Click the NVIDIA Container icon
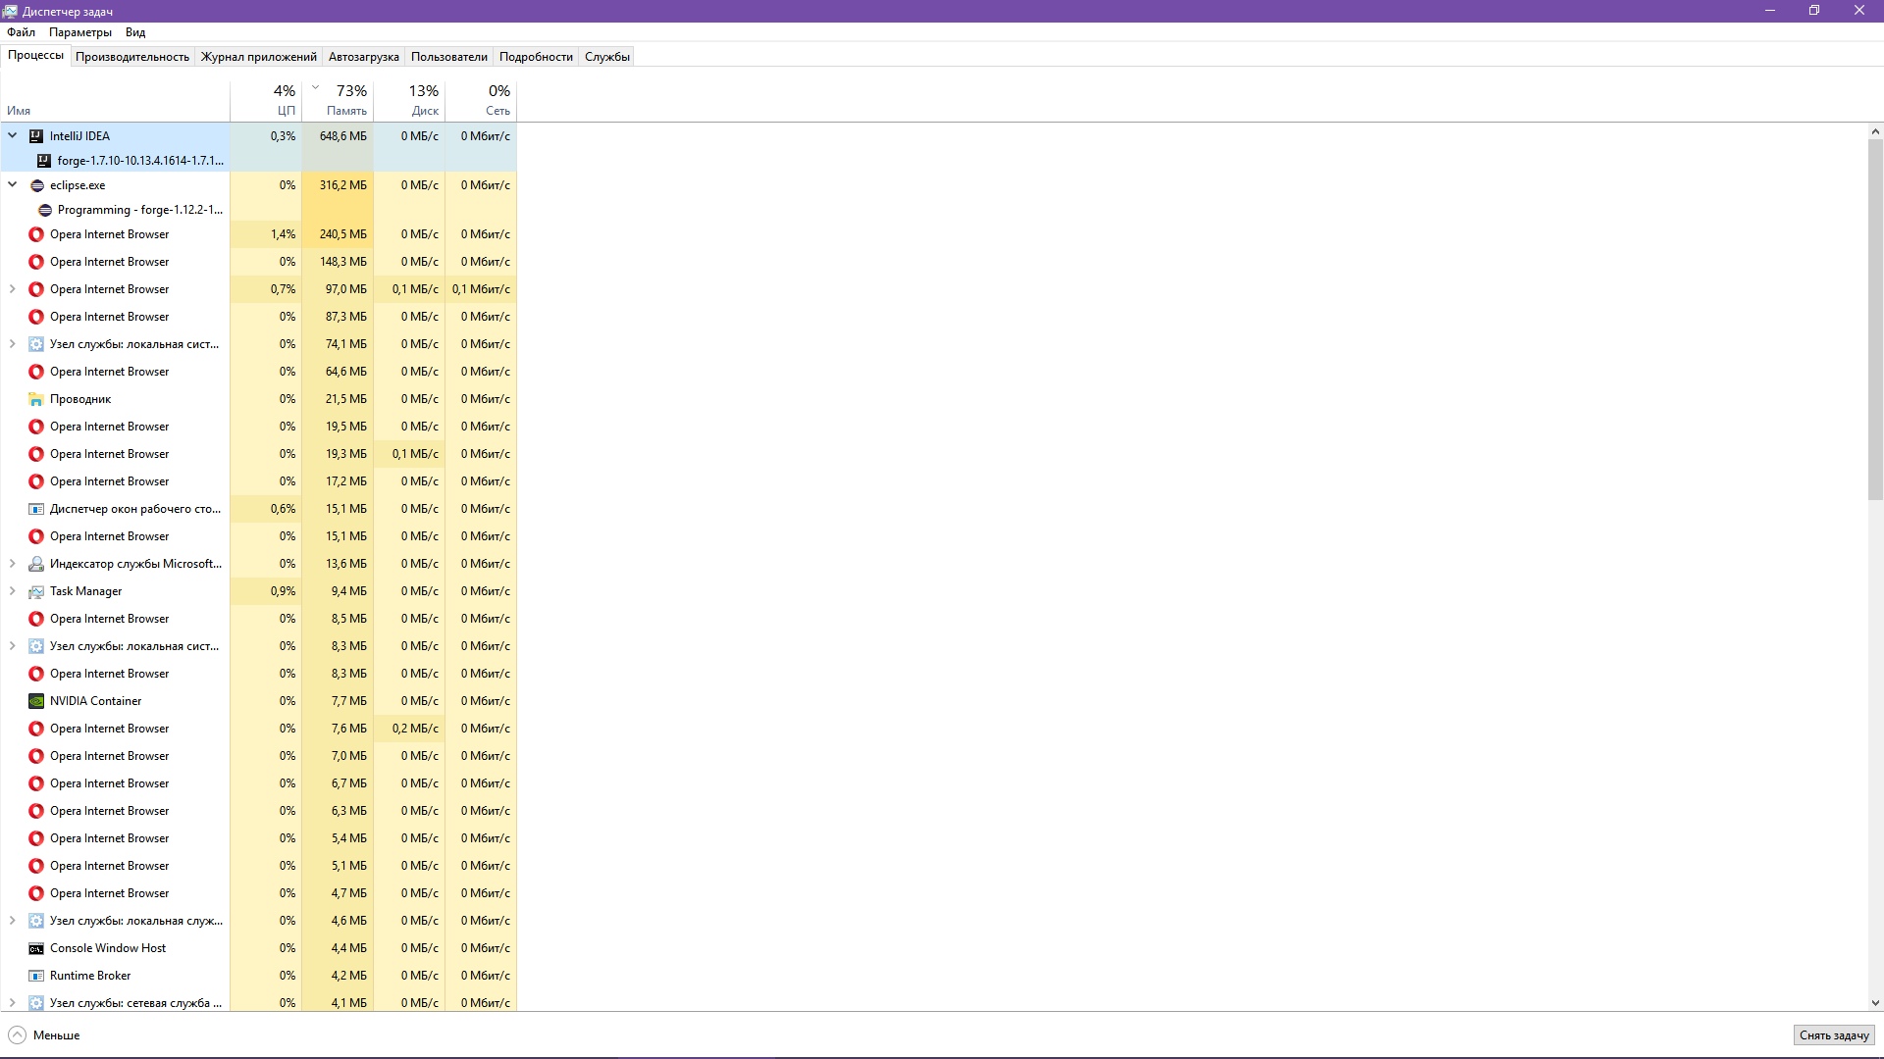This screenshot has width=1884, height=1059. [36, 701]
